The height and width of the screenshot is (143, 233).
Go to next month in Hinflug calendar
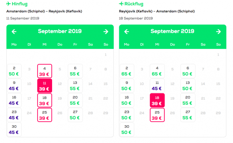pyautogui.click(x=106, y=32)
